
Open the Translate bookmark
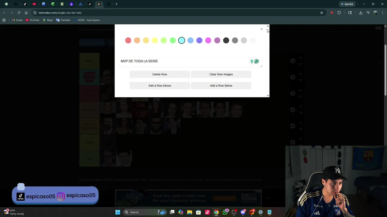point(63,20)
